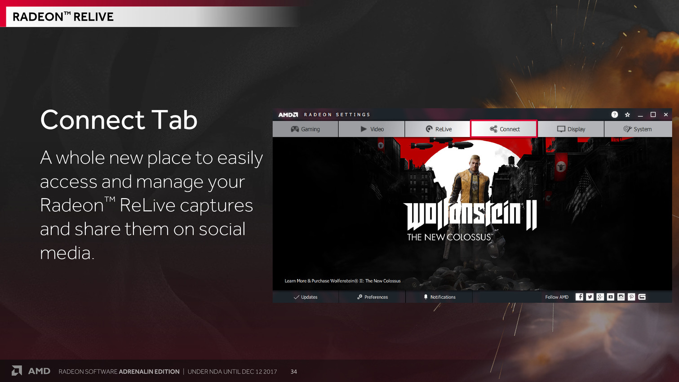
Task: Switch to the Video tab
Action: 372,129
